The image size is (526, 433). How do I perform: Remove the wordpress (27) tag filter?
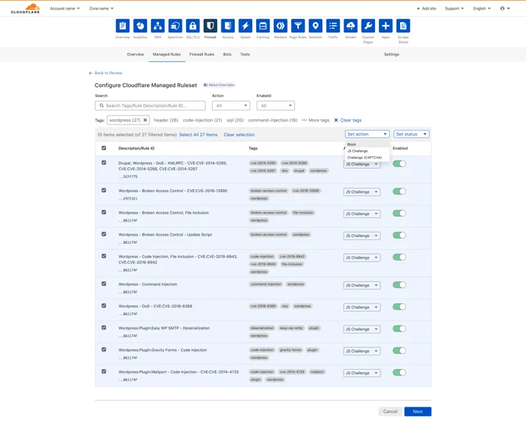(145, 120)
